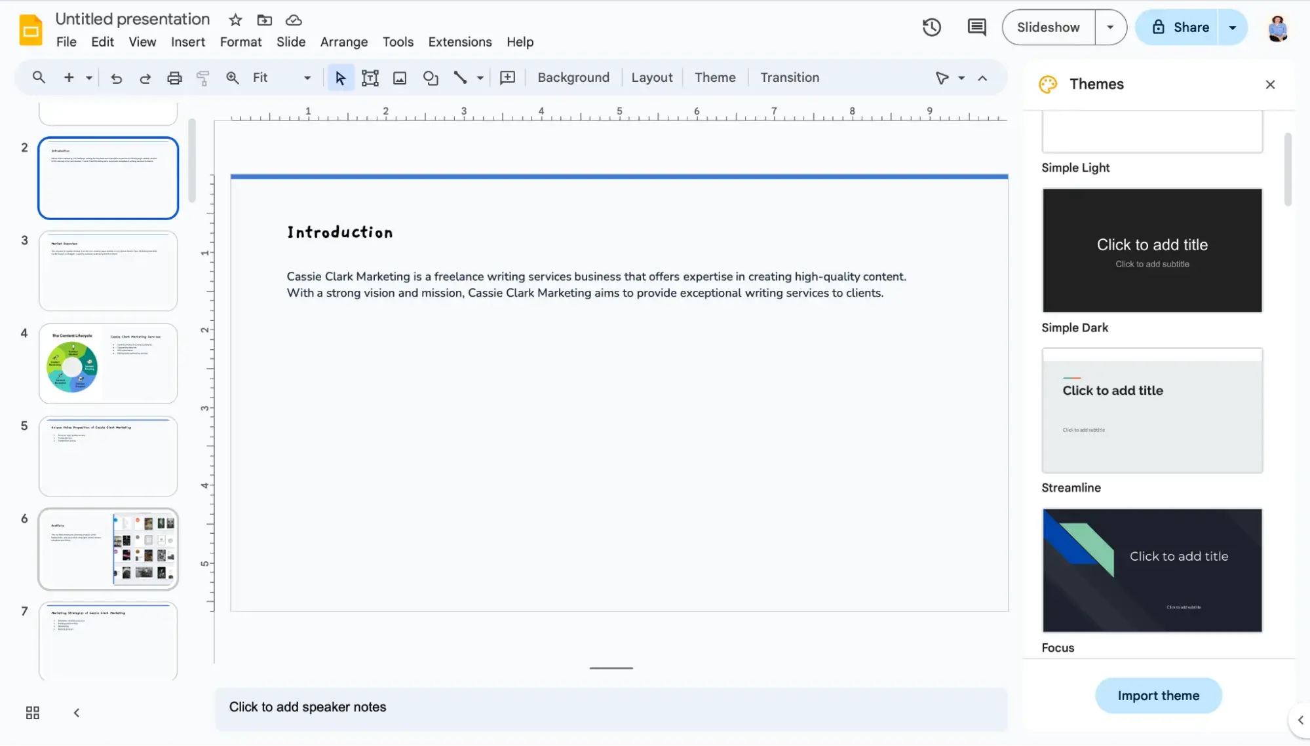Open the insert image tool
The image size is (1310, 746).
pos(400,77)
